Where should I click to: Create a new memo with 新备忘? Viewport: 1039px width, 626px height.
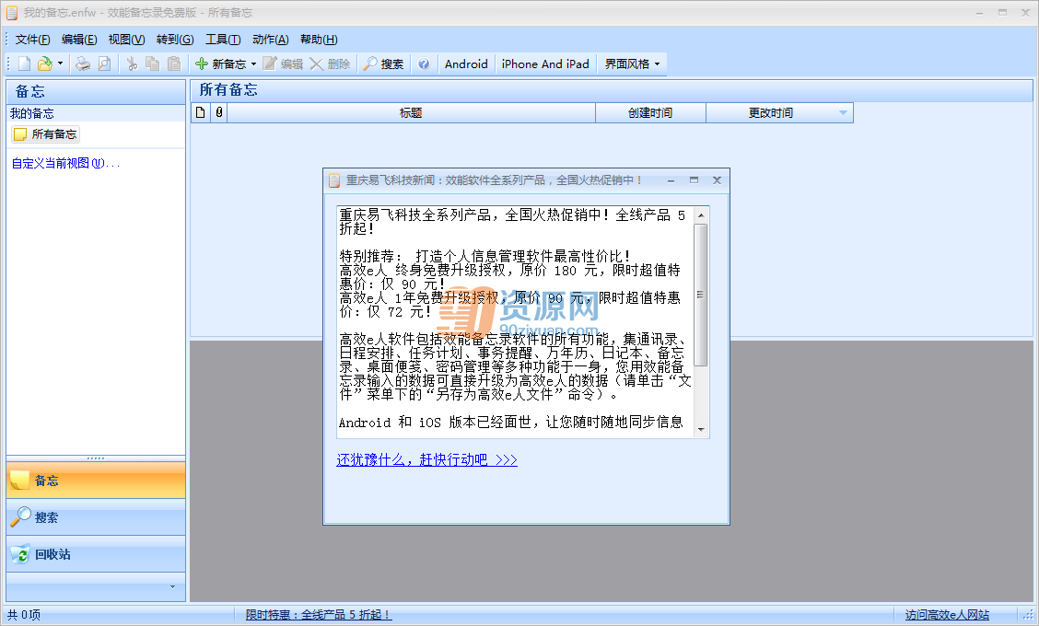click(x=221, y=64)
